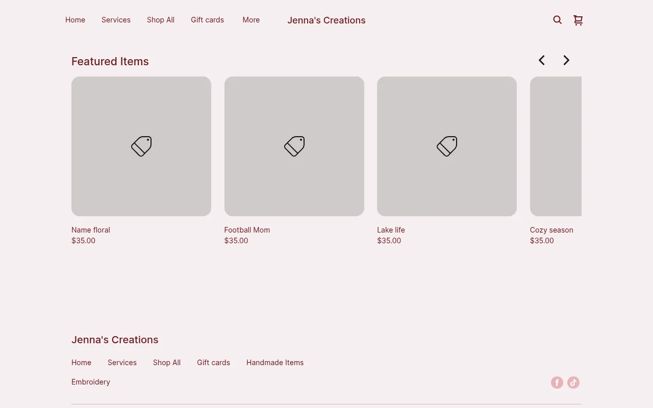Screen dimensions: 653x408
Task: Click the Jenna's Creations header title
Action: [326, 20]
